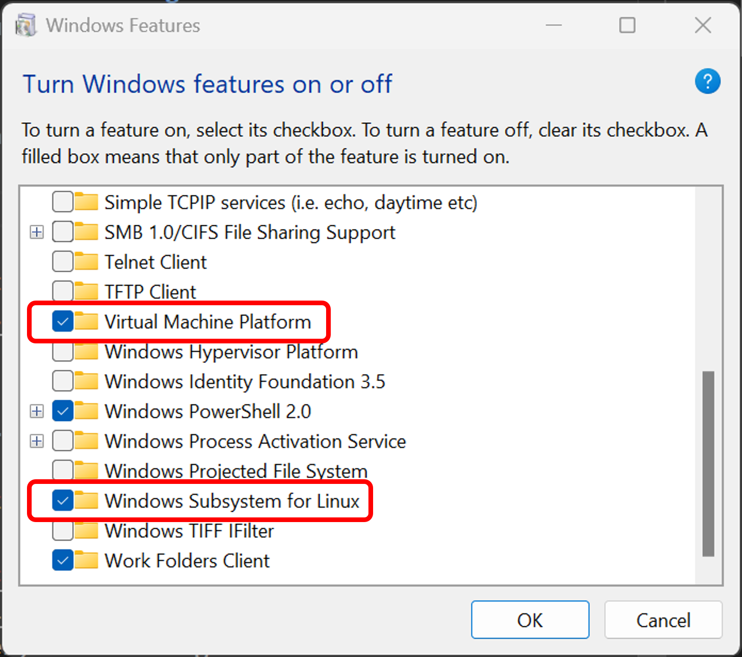Viewport: 742px width, 657px height.
Task: Click the Cancel button
Action: pyautogui.click(x=663, y=620)
